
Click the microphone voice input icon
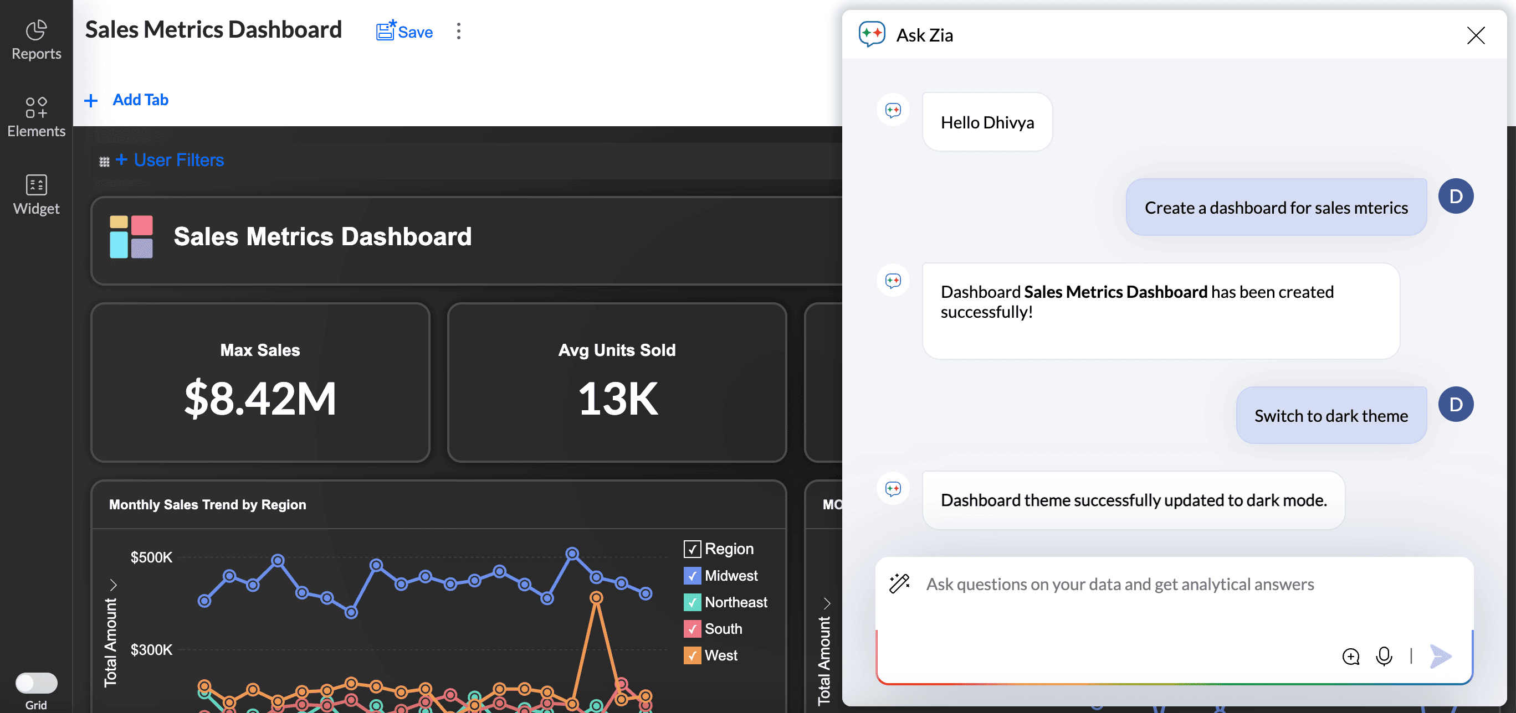[1384, 656]
